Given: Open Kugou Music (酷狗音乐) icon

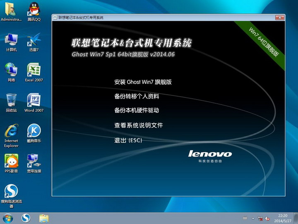Looking at the screenshot, I should [34, 131].
